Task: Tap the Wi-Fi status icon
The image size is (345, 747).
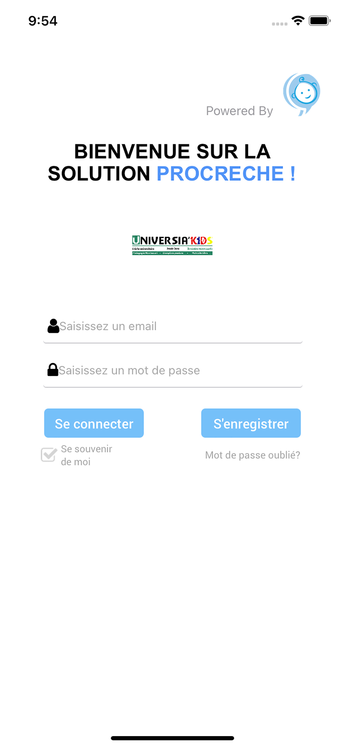Action: coord(298,21)
